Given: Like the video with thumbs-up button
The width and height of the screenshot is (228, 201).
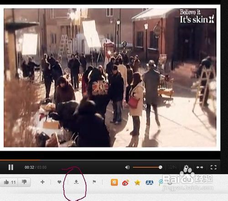Looking at the screenshot, I should click(9, 182).
